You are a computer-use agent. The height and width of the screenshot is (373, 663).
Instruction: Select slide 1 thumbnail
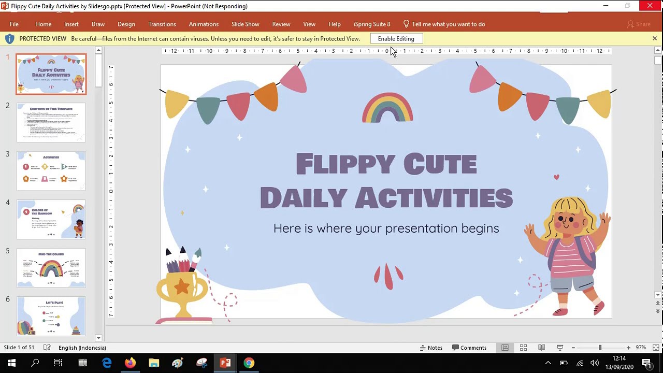click(51, 74)
